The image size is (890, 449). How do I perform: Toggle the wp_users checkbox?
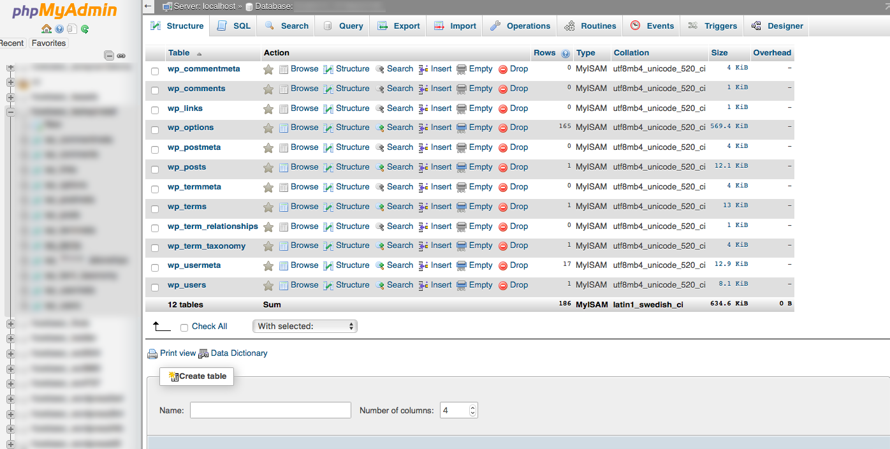155,287
